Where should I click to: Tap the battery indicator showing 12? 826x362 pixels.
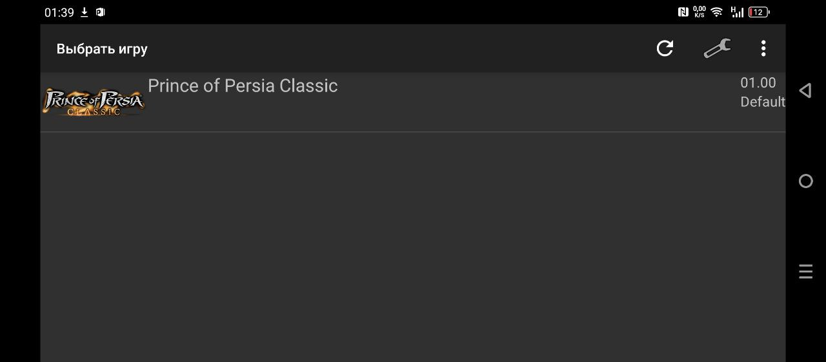point(758,12)
